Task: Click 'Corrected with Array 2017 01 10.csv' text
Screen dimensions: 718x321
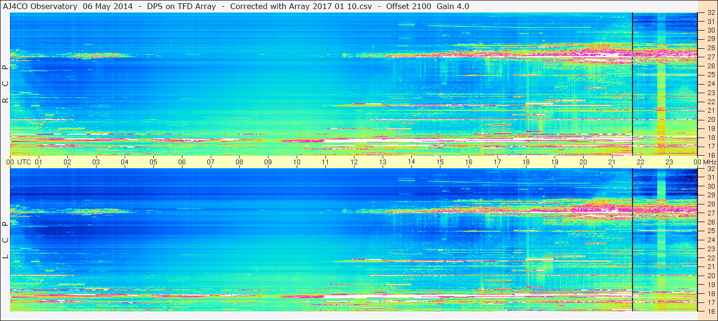Action: (300, 6)
